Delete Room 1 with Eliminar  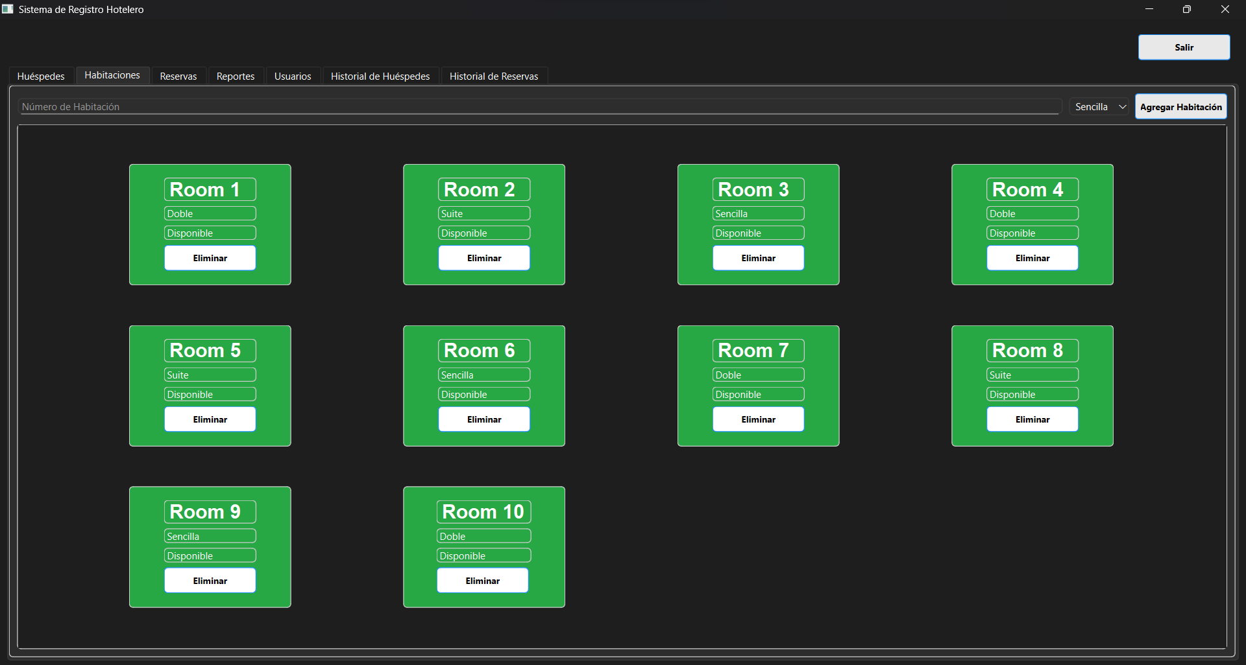(210, 258)
